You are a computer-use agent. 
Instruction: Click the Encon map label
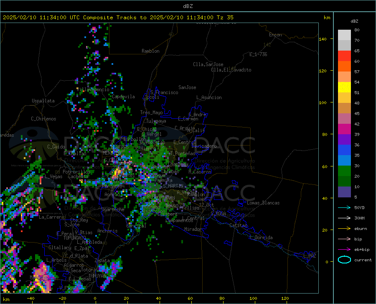point(275,35)
